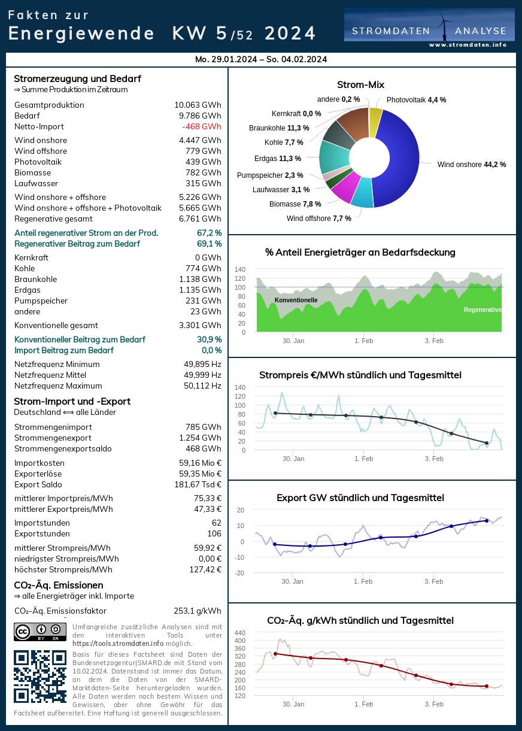Click the wind turbine icon in Stromdaten logo
Screen dimensions: 522x731
pyautogui.click(x=444, y=27)
